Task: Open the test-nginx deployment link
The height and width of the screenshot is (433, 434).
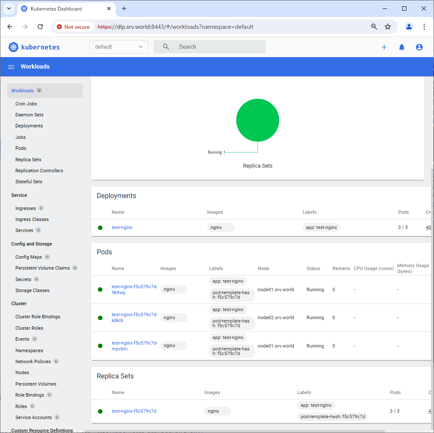Action: (x=122, y=227)
